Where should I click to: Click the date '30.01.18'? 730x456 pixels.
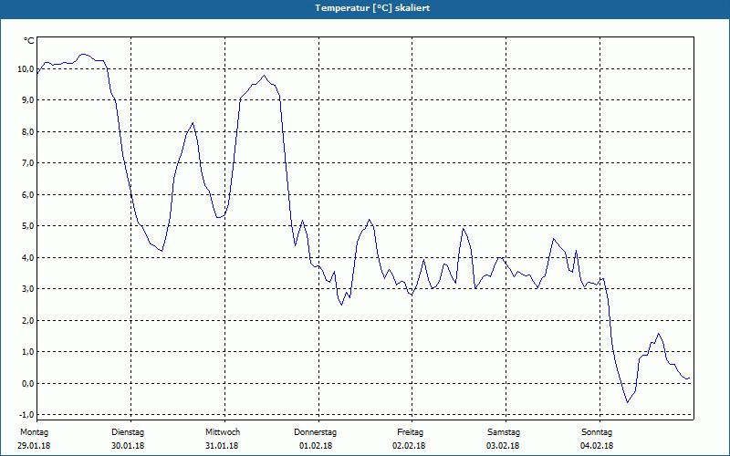128,446
